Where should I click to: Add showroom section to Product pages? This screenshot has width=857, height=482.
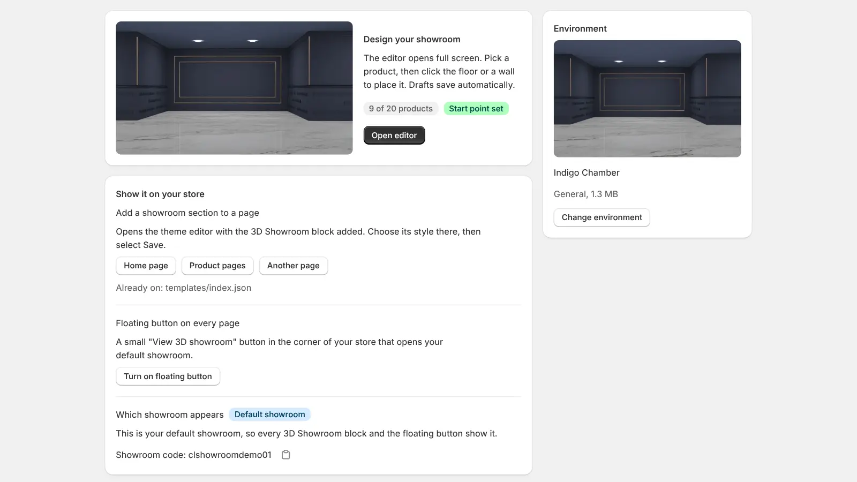[x=217, y=266]
